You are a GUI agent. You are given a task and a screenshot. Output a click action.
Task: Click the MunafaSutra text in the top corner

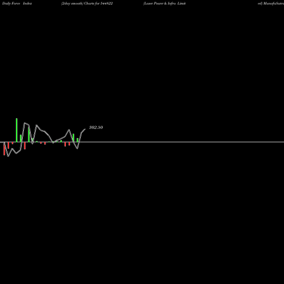[x=274, y=3]
